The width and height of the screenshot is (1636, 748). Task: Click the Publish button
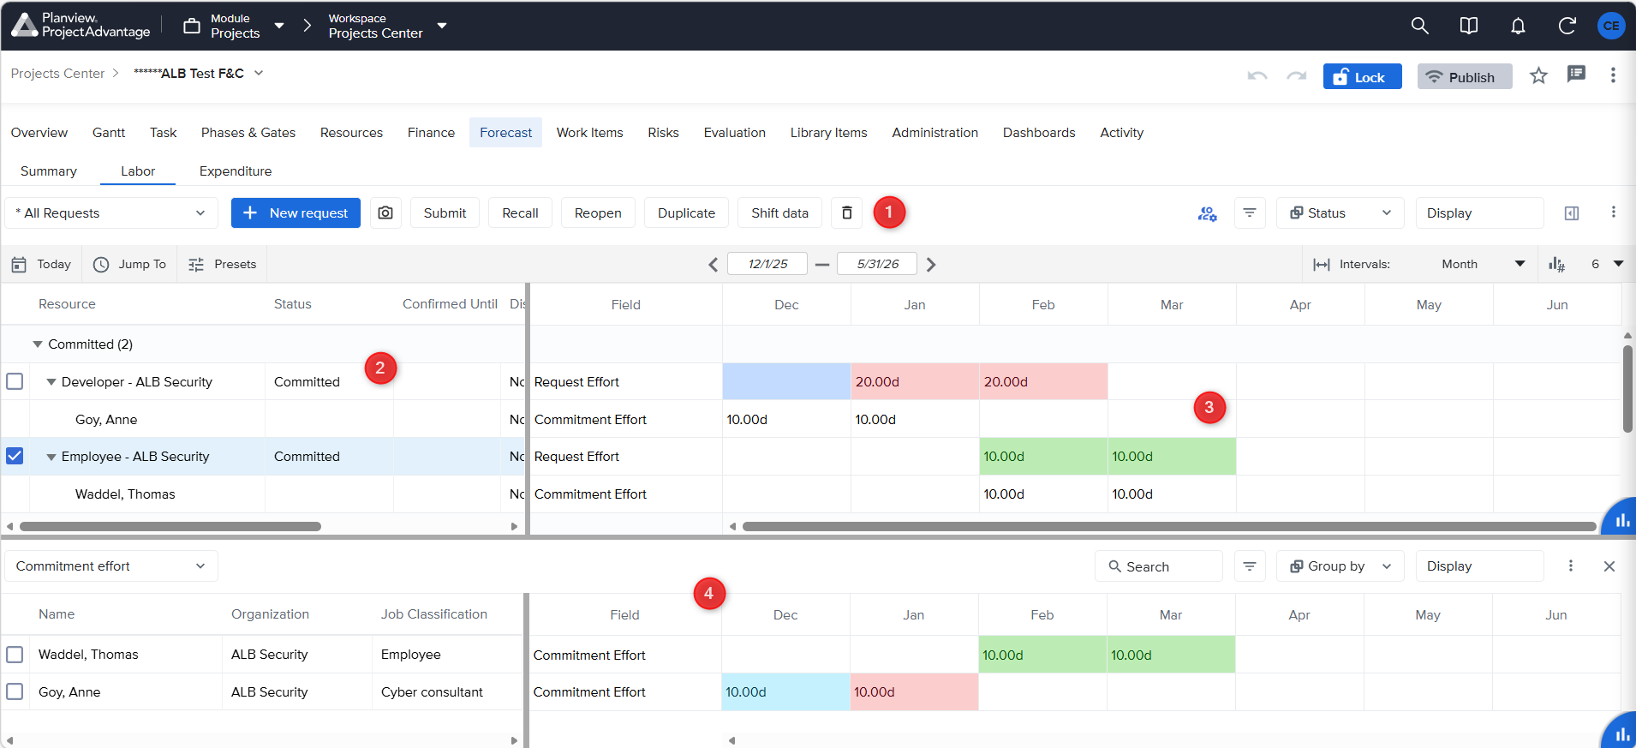pos(1465,77)
